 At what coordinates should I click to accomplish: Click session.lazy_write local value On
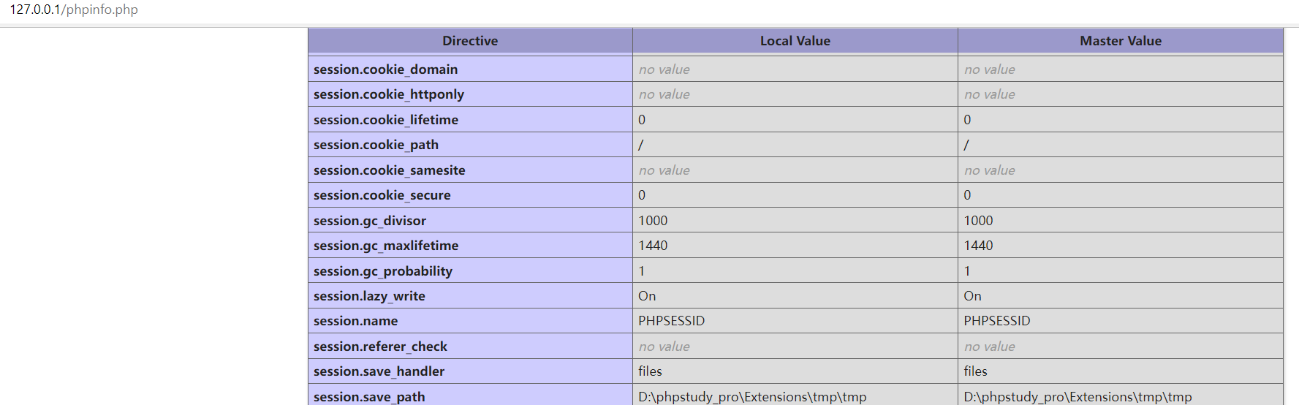tap(647, 296)
